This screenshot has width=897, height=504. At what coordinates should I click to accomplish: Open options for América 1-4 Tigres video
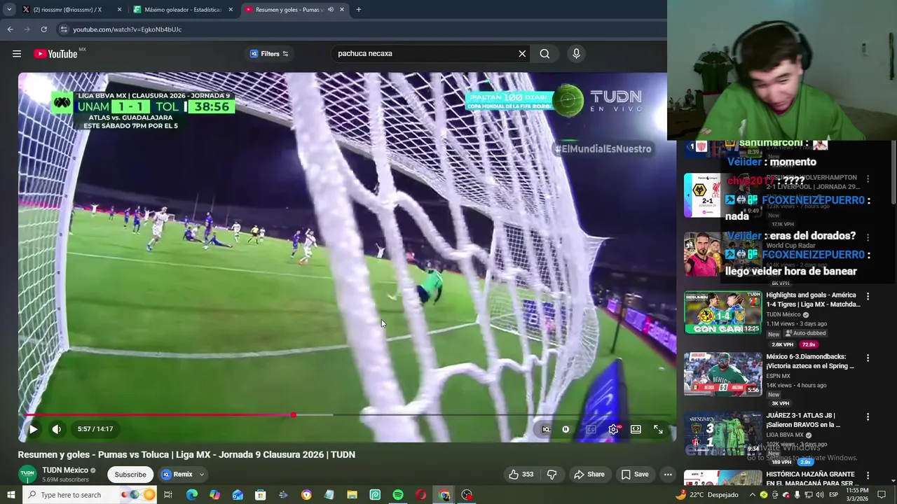click(x=868, y=297)
